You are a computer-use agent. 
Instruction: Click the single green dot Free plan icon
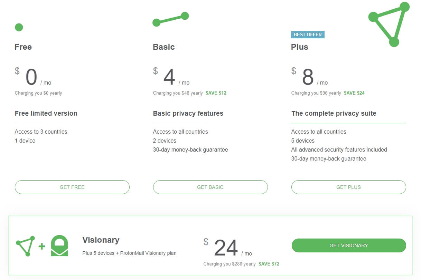tap(19, 27)
